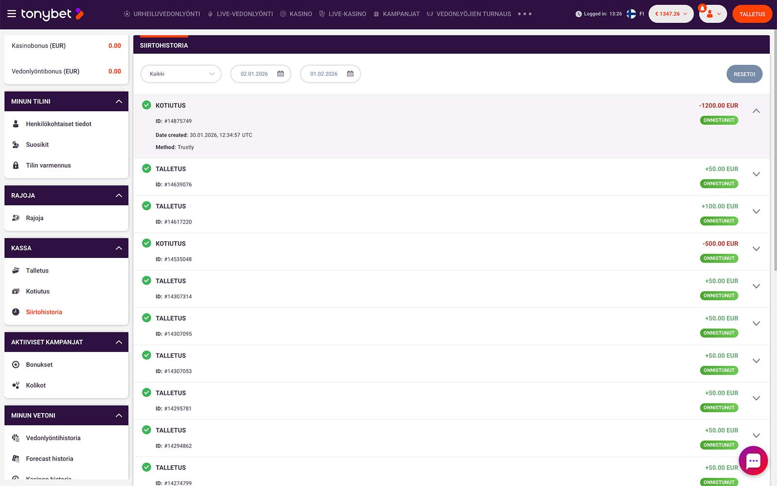Open the start date calendar icon
Image resolution: width=777 pixels, height=486 pixels.
(281, 74)
